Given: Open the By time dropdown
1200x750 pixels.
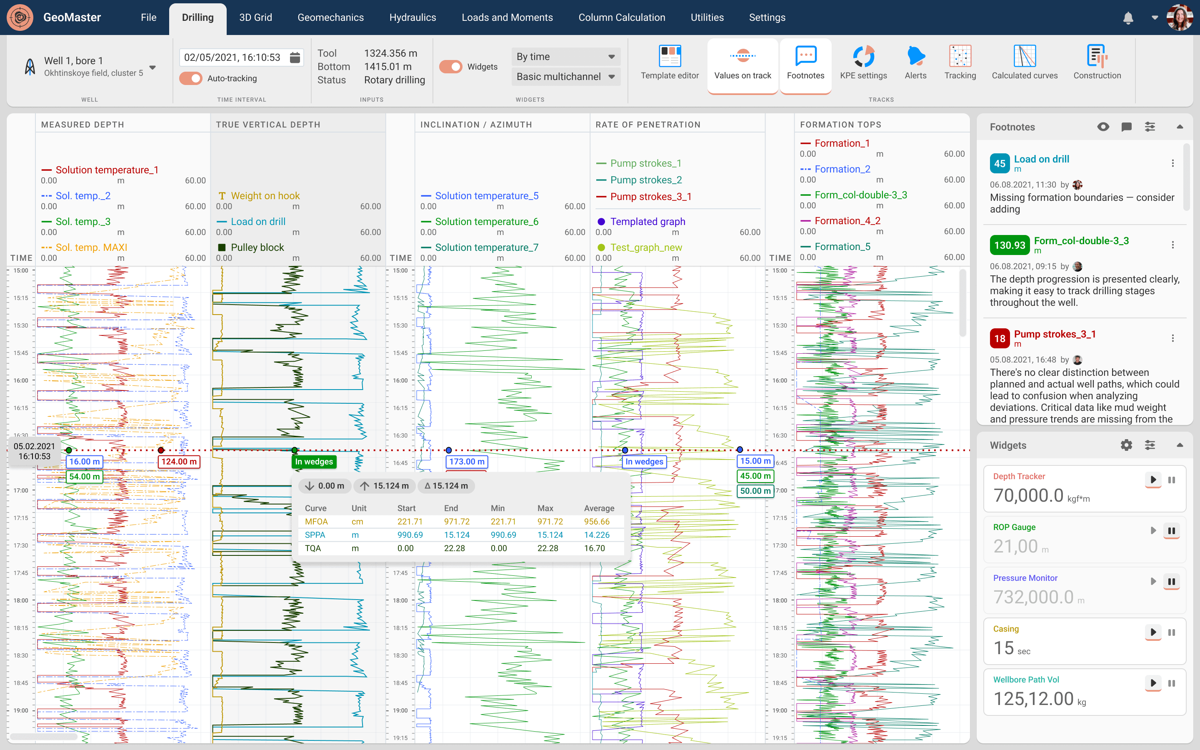Looking at the screenshot, I should click(x=565, y=57).
